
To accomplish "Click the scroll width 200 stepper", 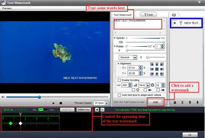I will pos(130,85).
